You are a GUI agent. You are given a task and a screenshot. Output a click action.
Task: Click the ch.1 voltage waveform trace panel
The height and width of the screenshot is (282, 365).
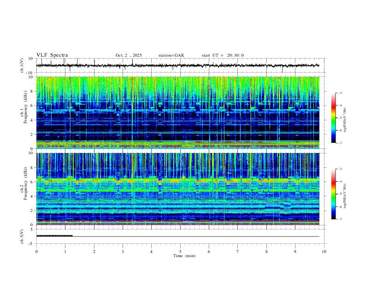(180, 65)
